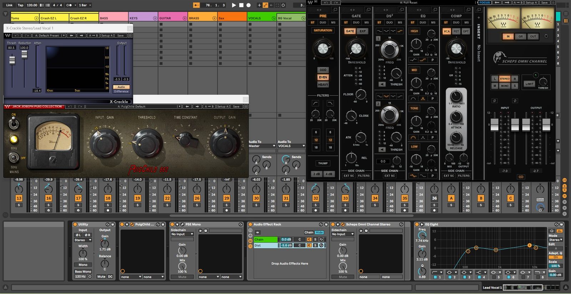The image size is (571, 294).
Task: Toggle the Utility Mono button
Action: point(83,265)
